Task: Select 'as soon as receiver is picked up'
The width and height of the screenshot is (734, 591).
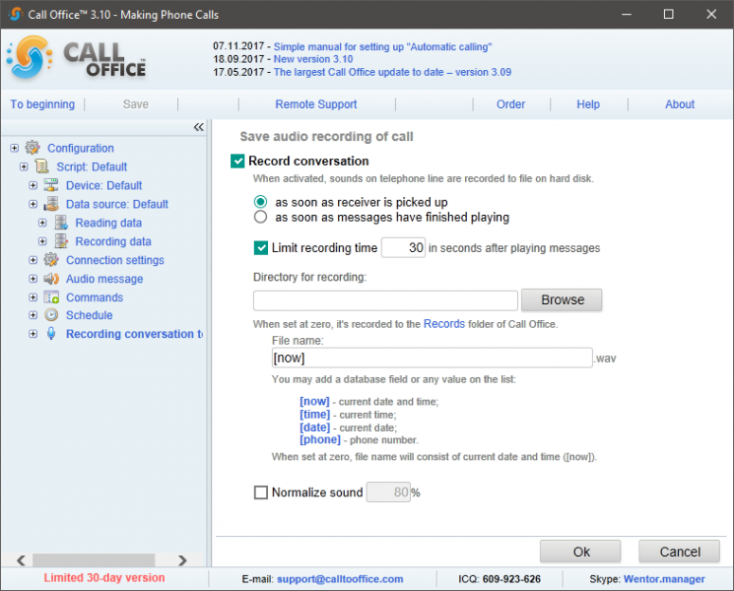Action: 260,202
